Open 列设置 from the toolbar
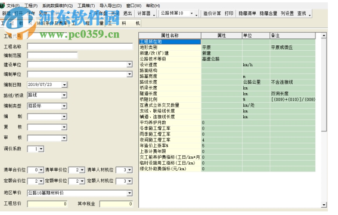Screen dimensions: 338x215 coord(287,13)
